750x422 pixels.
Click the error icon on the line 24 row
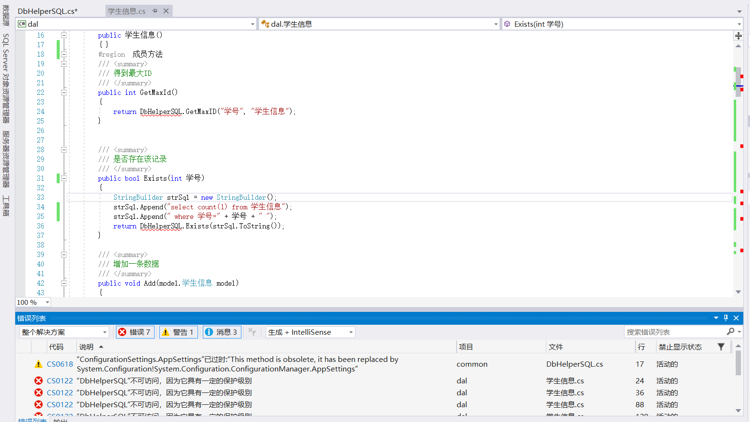pyautogui.click(x=39, y=381)
